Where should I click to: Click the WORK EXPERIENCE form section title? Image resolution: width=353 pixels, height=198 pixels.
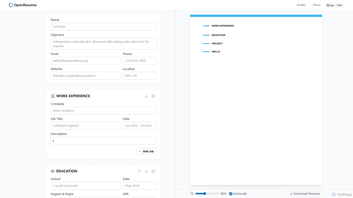pyautogui.click(x=73, y=96)
